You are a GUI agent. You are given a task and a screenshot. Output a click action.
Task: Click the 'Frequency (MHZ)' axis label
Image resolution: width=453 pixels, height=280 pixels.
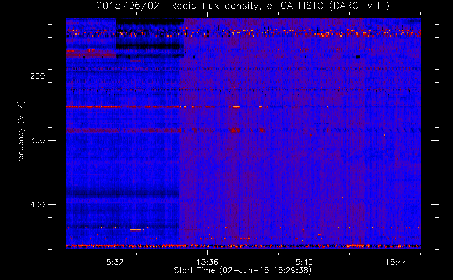coord(21,134)
